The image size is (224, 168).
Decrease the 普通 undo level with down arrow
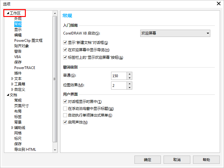pos(130,78)
